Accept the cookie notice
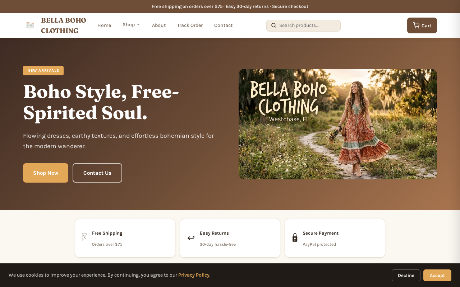The height and width of the screenshot is (287, 460). tap(437, 275)
